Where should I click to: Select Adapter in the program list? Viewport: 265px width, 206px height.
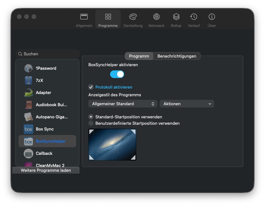click(x=47, y=92)
